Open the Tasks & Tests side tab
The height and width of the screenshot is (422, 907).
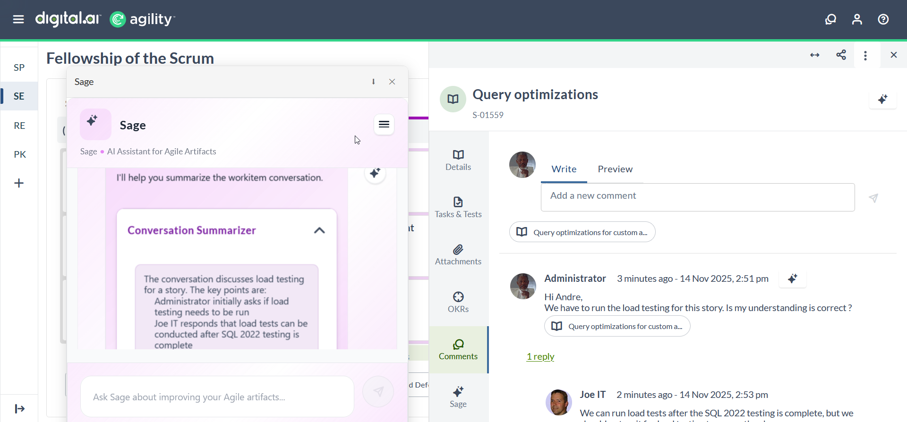458,208
